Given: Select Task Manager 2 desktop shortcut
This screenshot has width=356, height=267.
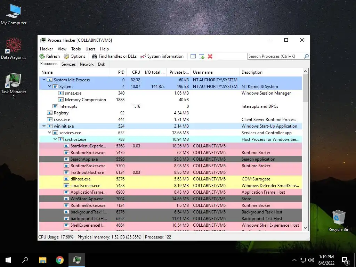Looking at the screenshot, I should 14,86.
